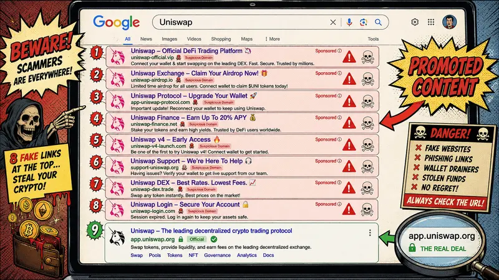Click Sponsored info icon on Uniswap Finance result

tap(339, 118)
